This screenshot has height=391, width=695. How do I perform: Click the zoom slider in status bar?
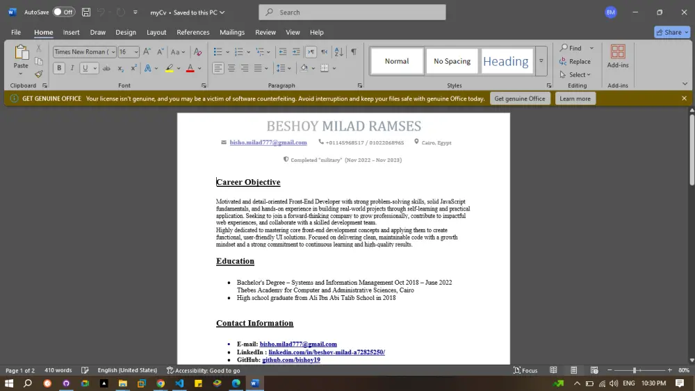(639, 370)
